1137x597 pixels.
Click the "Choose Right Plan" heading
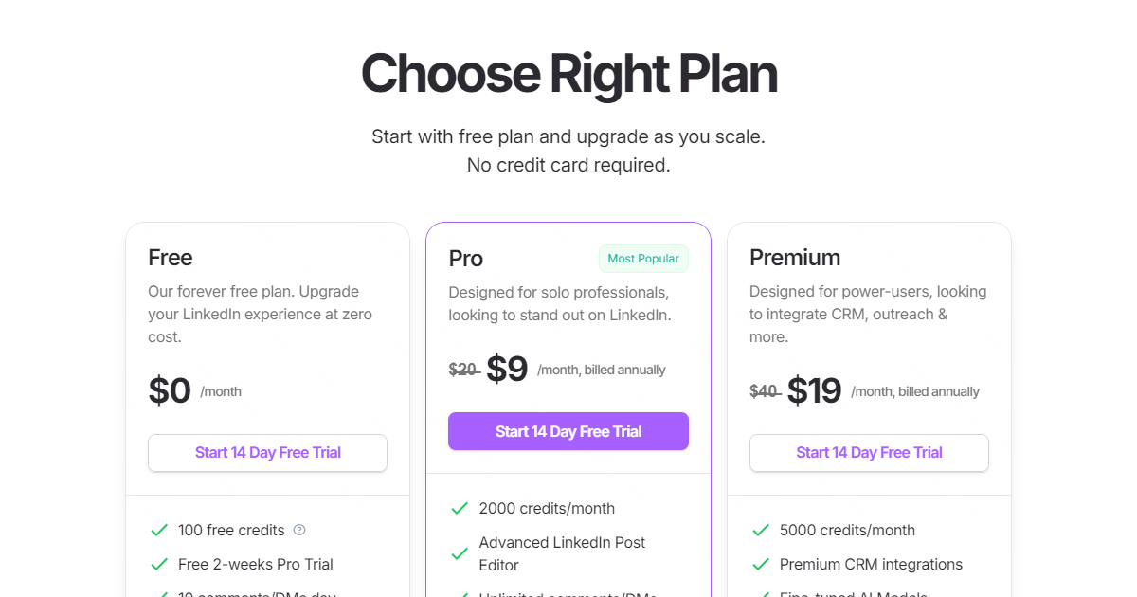[568, 74]
